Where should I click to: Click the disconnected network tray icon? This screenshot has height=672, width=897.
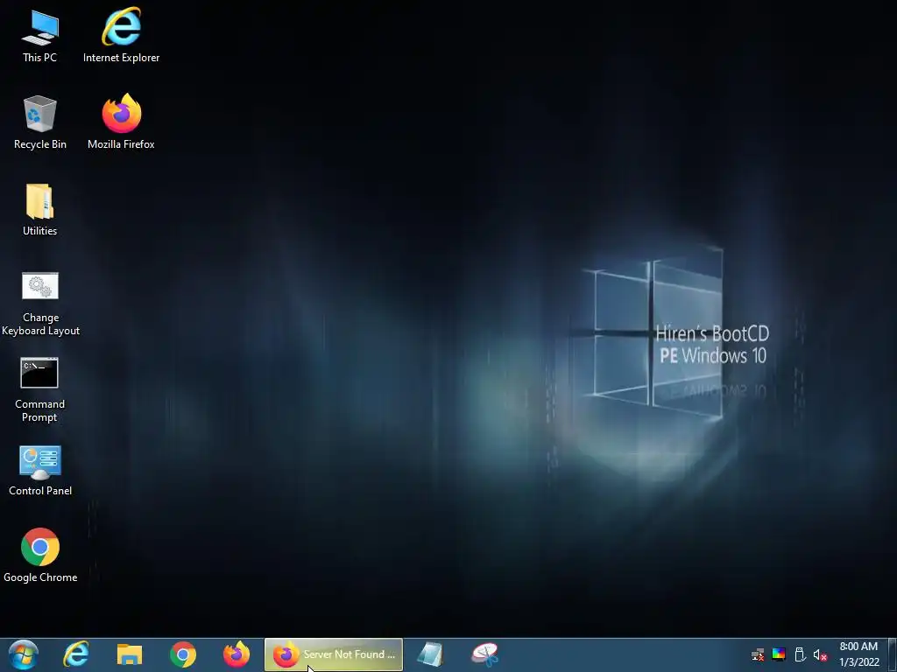(x=758, y=654)
